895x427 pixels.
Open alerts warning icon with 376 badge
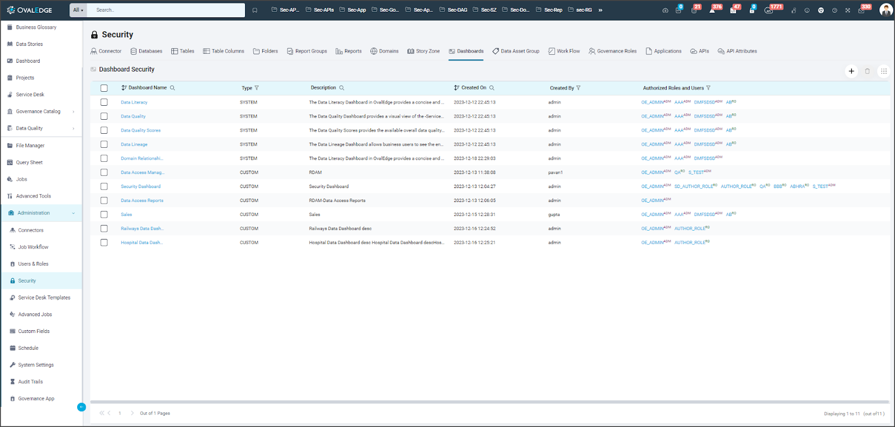point(712,10)
